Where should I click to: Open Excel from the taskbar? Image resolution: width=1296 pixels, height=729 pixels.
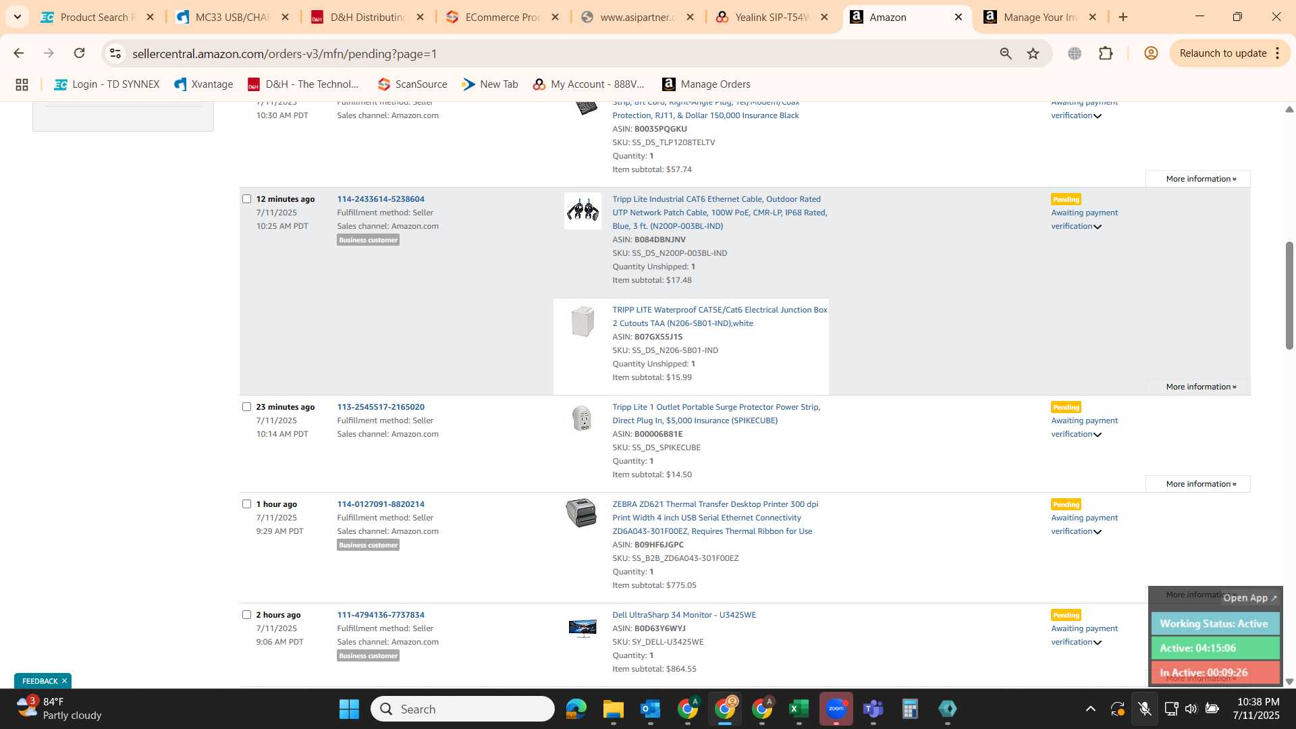pos(799,709)
